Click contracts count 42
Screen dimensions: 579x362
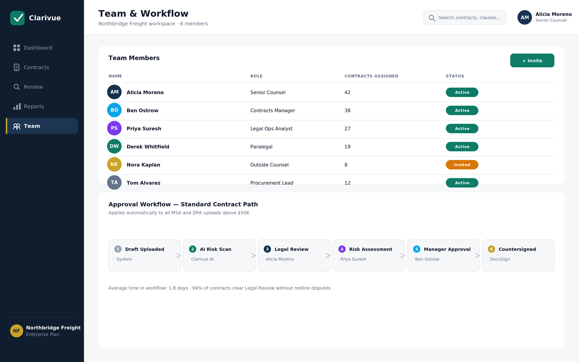click(x=347, y=92)
